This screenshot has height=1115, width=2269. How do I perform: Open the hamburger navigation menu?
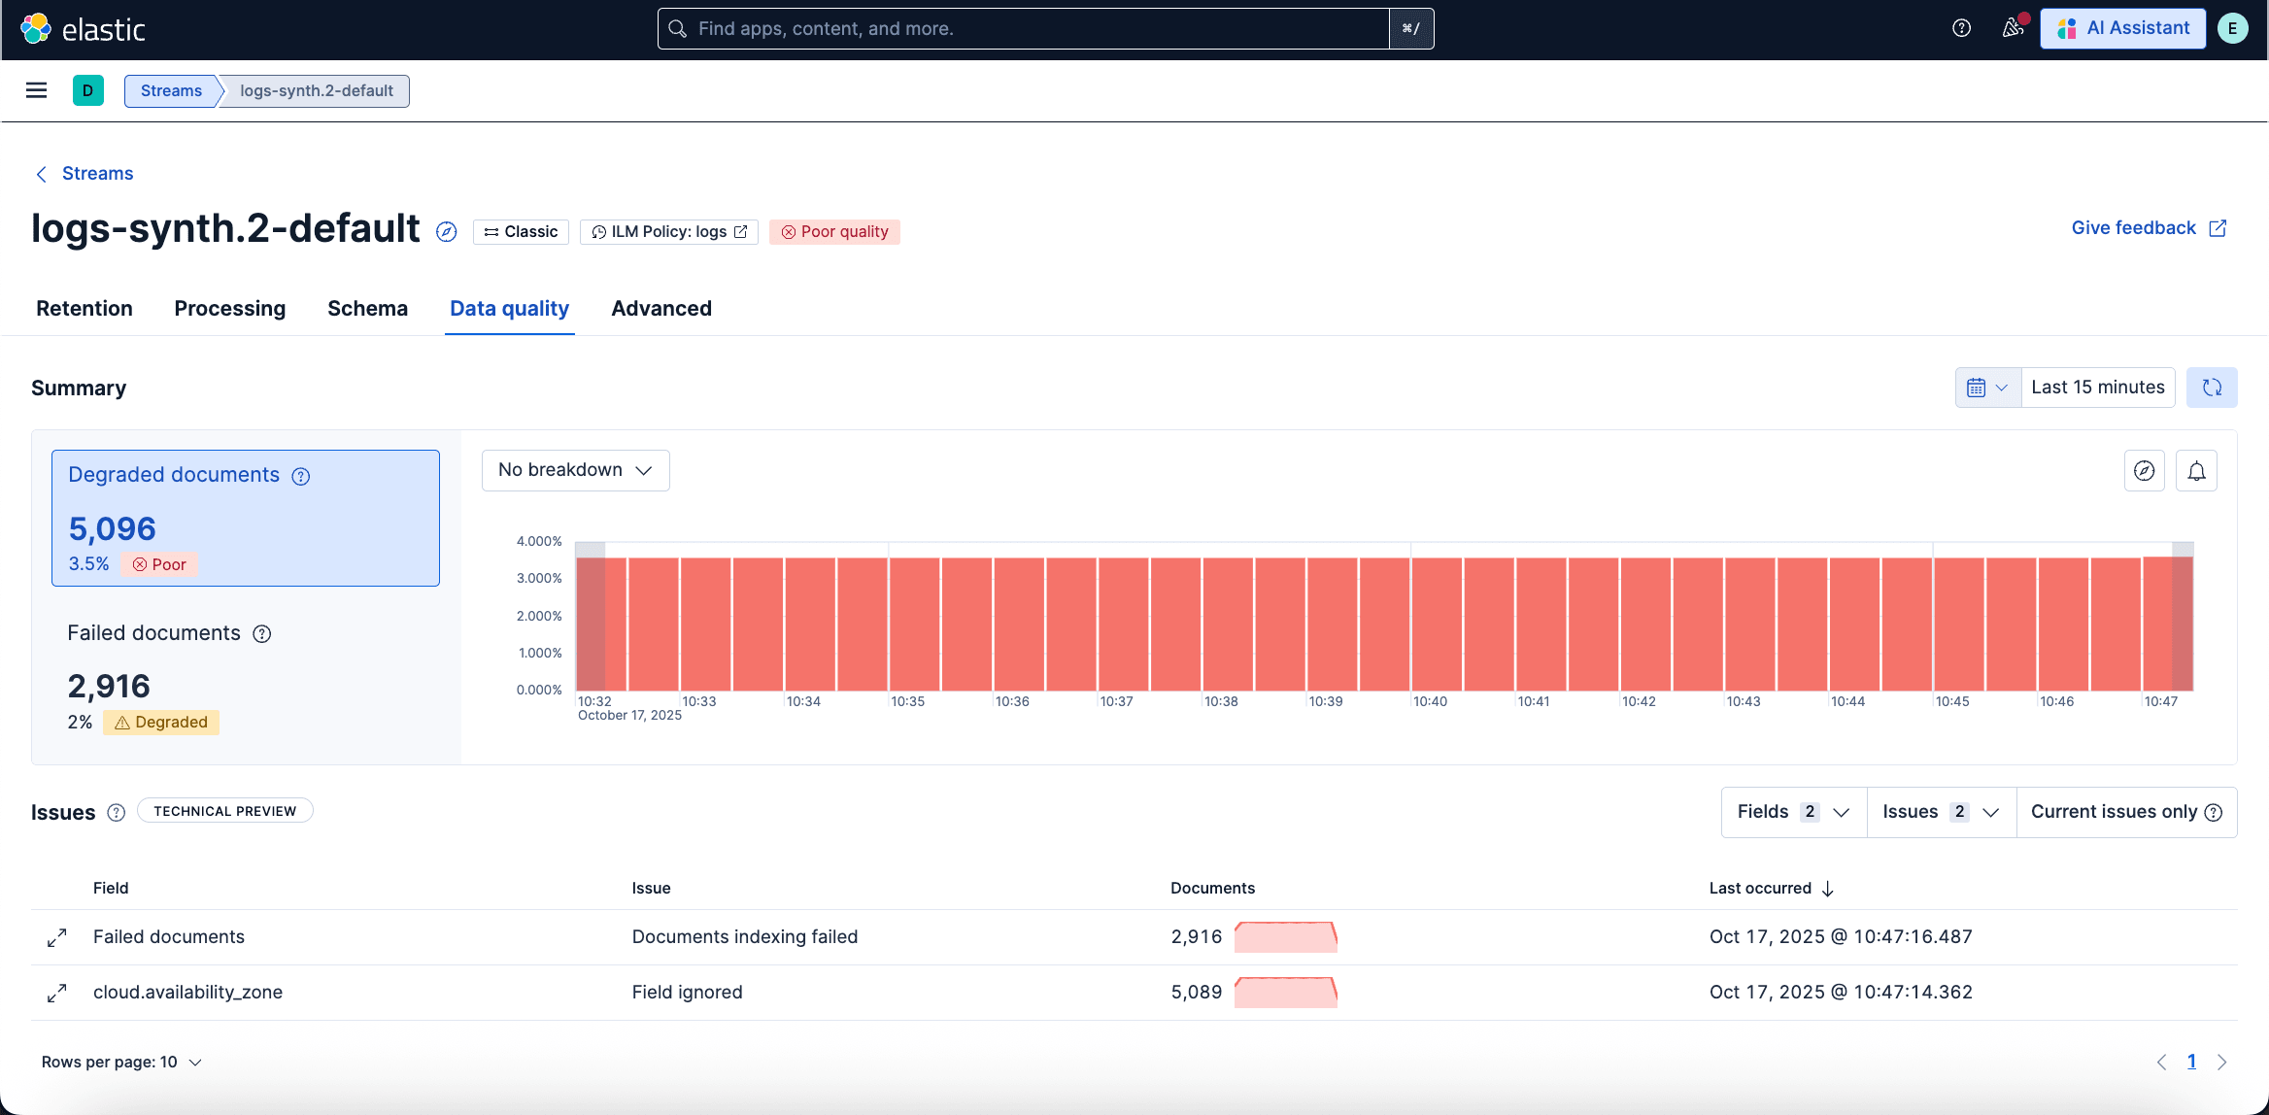[x=36, y=90]
